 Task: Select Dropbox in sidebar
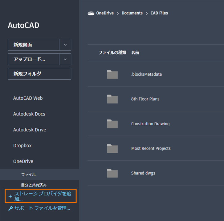point(22,146)
